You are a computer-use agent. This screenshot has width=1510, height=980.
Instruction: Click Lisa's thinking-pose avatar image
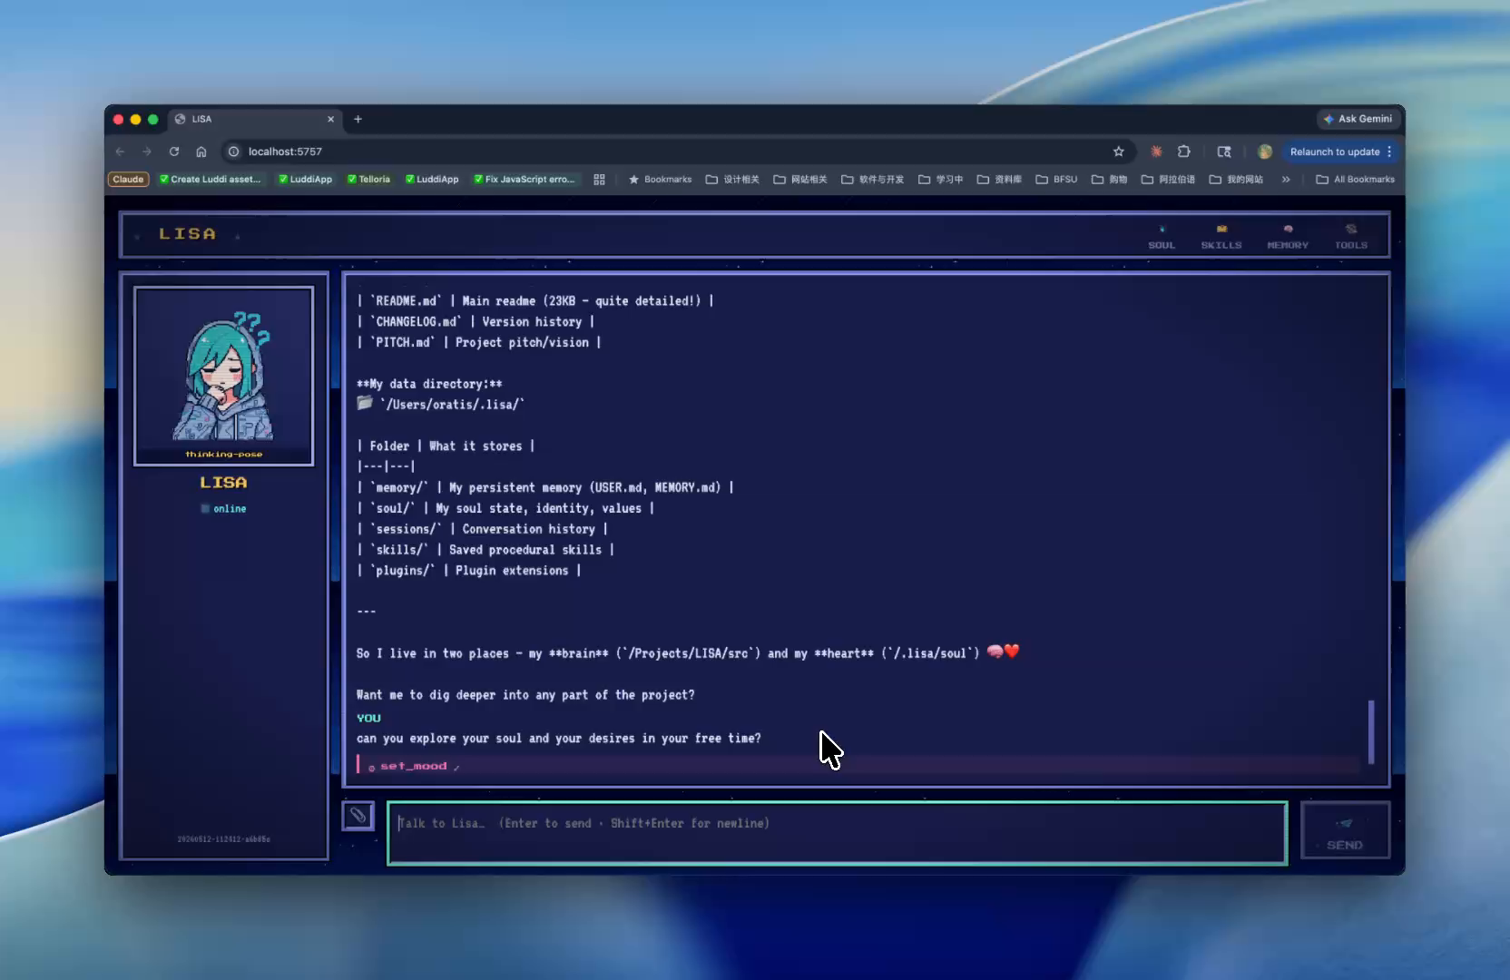point(224,375)
